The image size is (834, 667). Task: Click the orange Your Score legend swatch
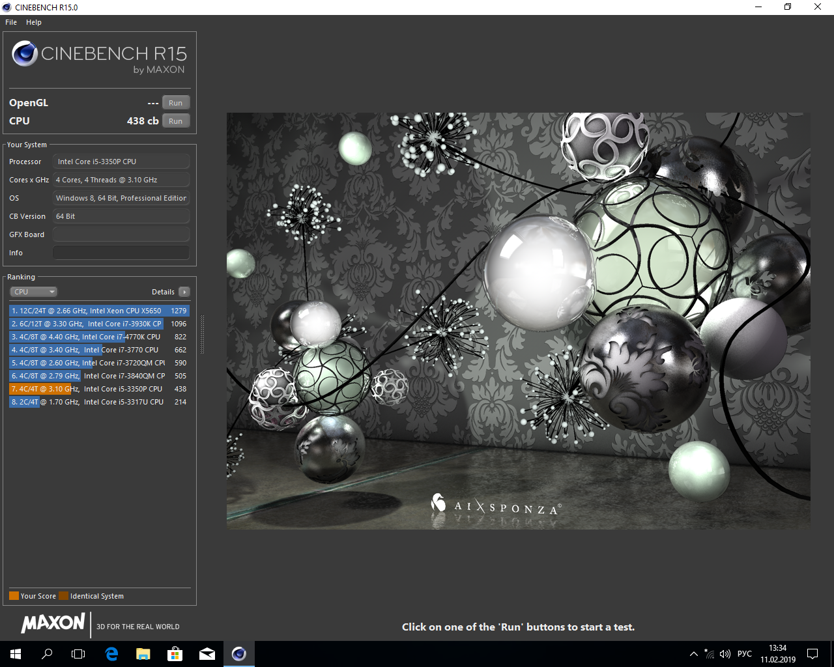14,596
